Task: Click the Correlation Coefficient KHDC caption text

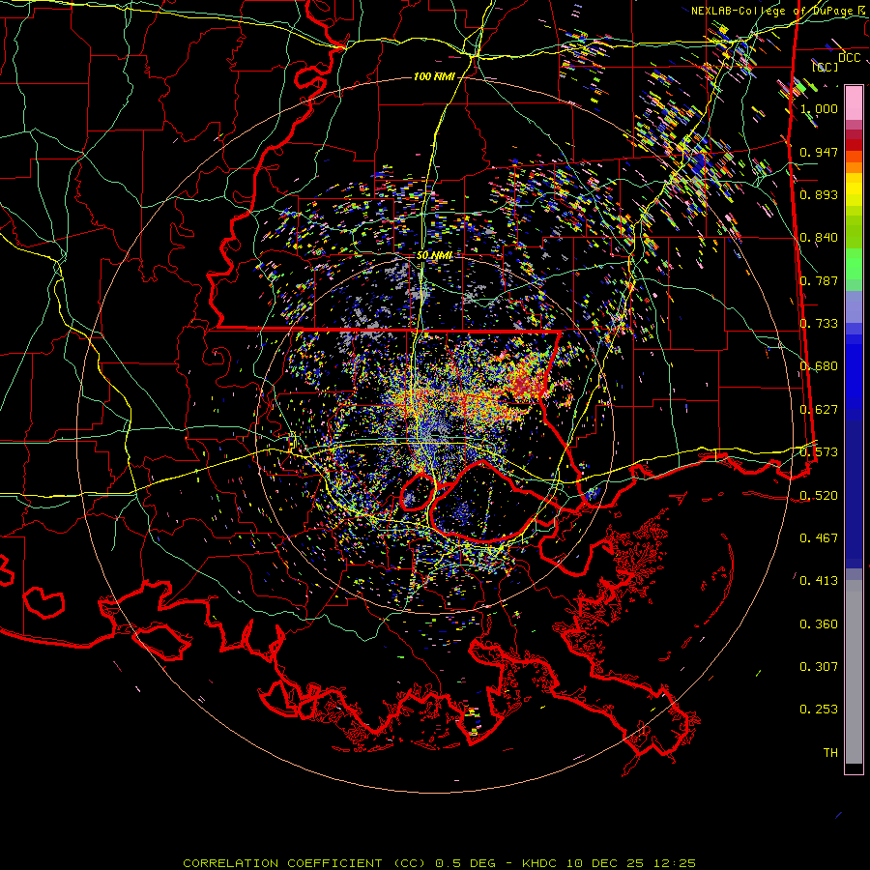Action: pos(439,863)
